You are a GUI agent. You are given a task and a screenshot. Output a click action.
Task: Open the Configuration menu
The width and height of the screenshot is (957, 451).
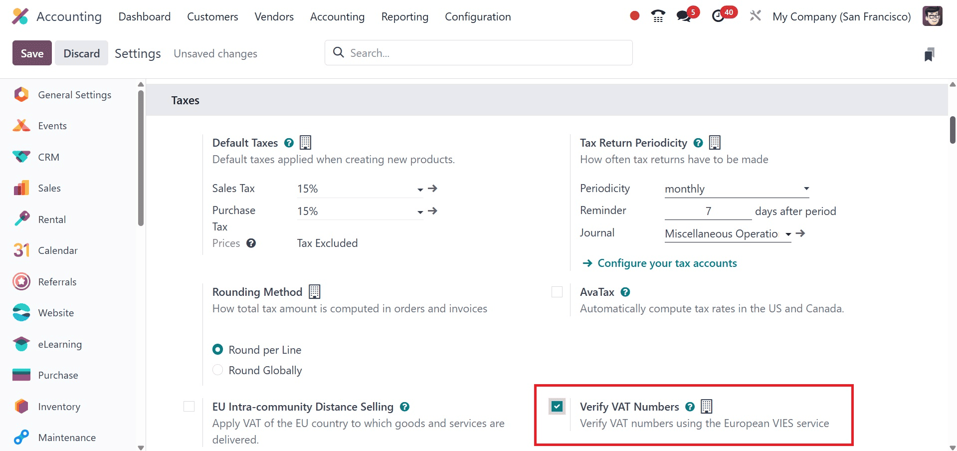pos(477,17)
